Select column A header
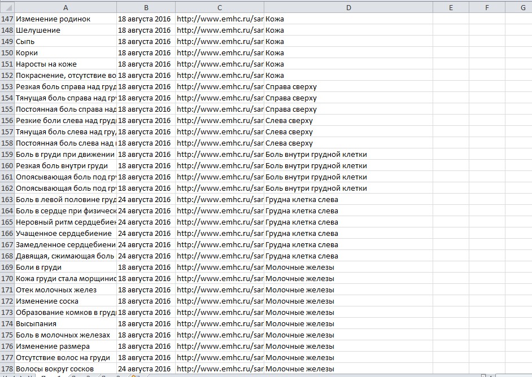This screenshot has height=377, width=532. (x=66, y=7)
